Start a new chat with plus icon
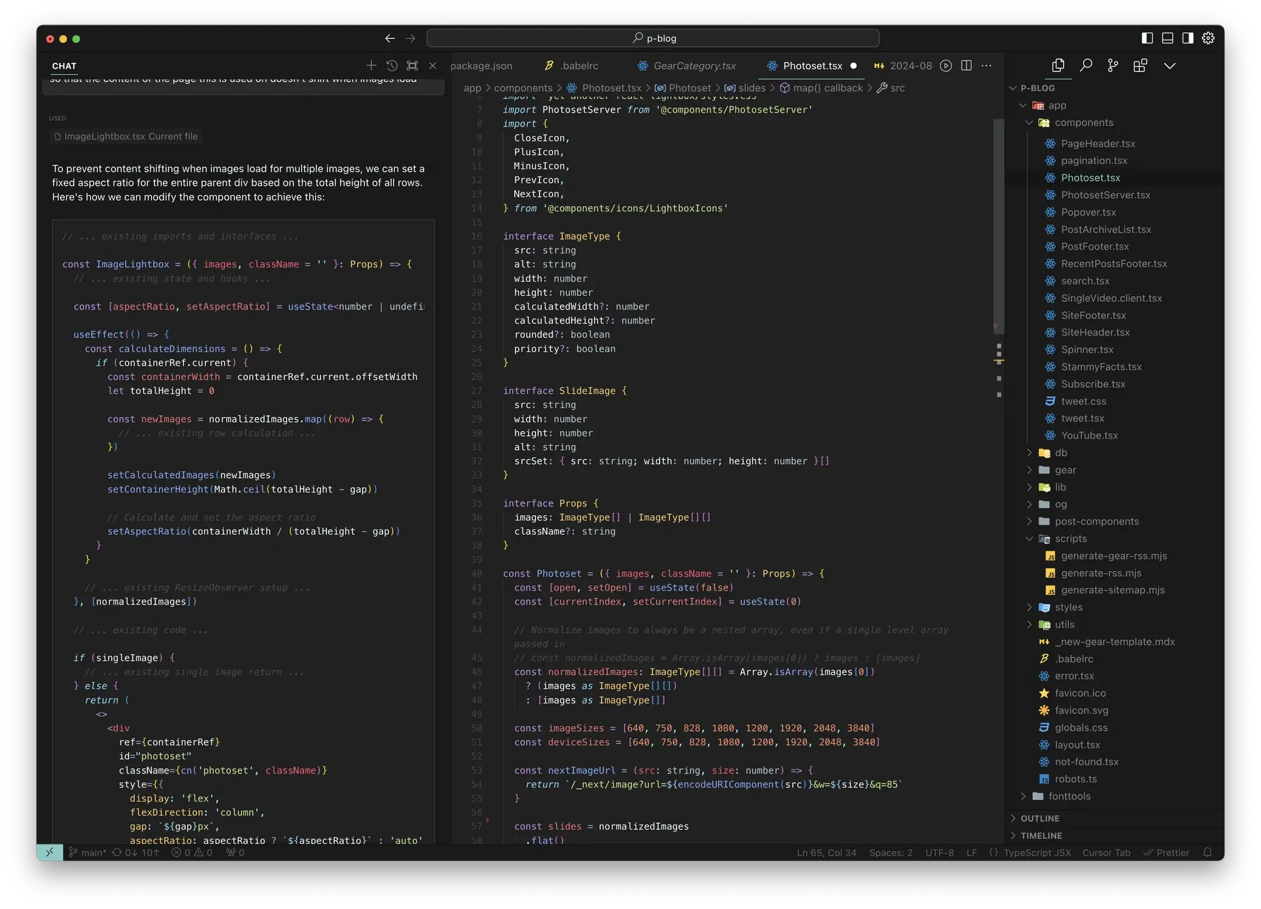Screen dimensions: 1261x909 pyautogui.click(x=371, y=66)
